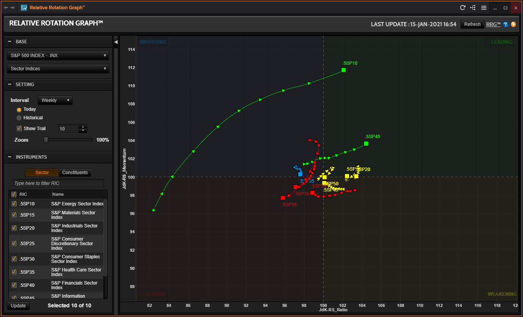Select the Today radio button
Image resolution: width=523 pixels, height=317 pixels.
(x=19, y=110)
